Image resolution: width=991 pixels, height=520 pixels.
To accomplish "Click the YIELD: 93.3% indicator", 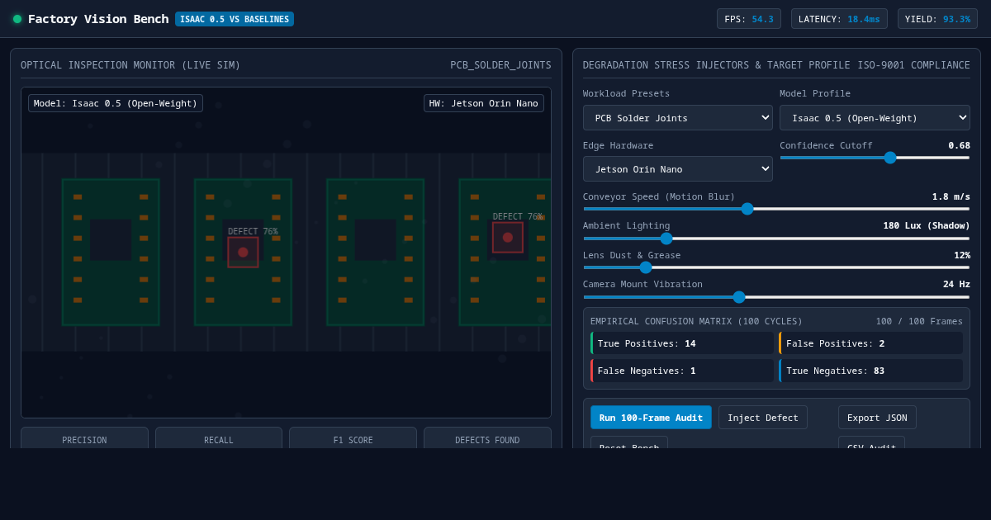I will 937,19.
